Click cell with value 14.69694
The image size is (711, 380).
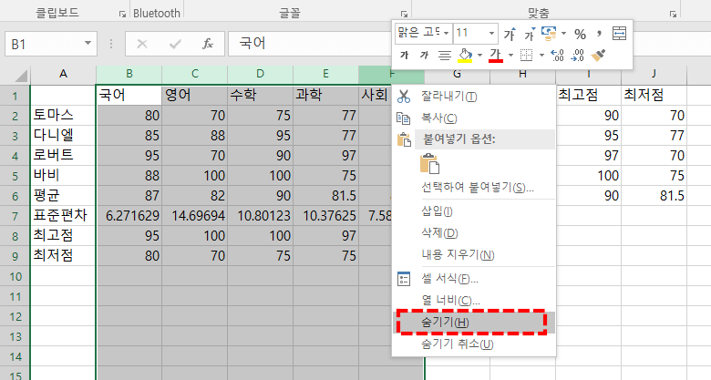194,215
